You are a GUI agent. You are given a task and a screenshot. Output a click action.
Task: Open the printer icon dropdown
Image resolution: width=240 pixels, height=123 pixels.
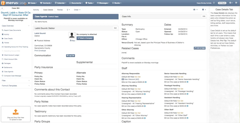(195, 10)
